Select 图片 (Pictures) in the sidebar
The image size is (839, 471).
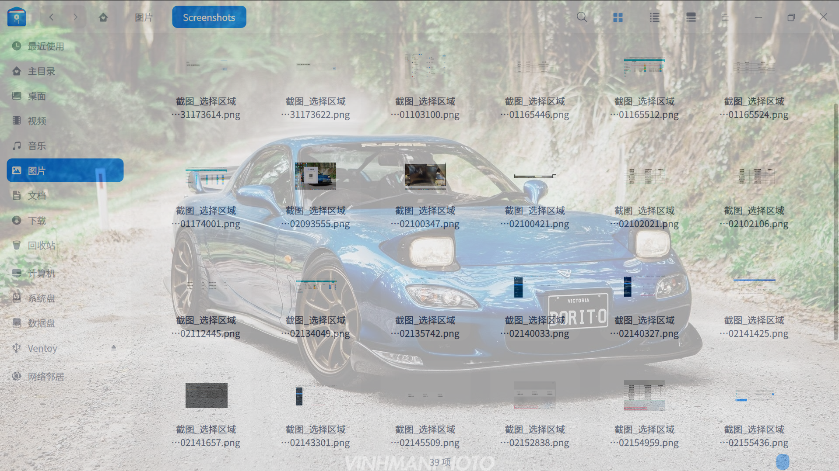[65, 170]
